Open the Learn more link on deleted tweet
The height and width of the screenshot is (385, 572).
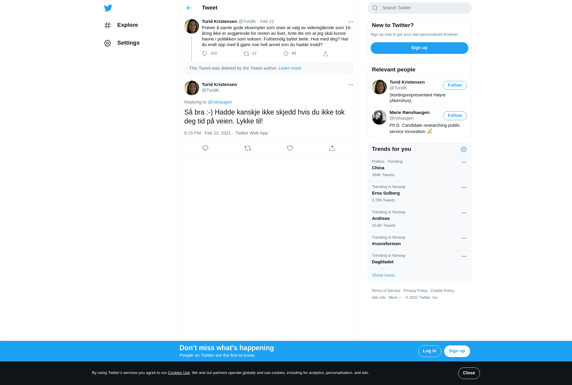[290, 68]
